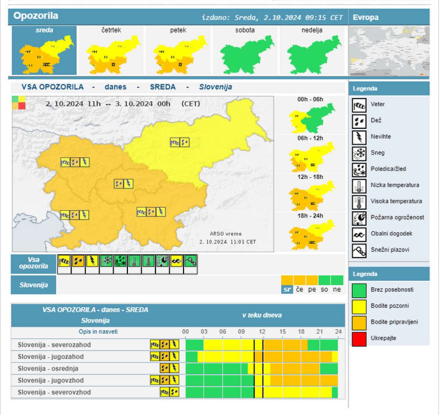The image size is (441, 415).
Task: Switch to the petek warnings tab
Action: click(178, 50)
